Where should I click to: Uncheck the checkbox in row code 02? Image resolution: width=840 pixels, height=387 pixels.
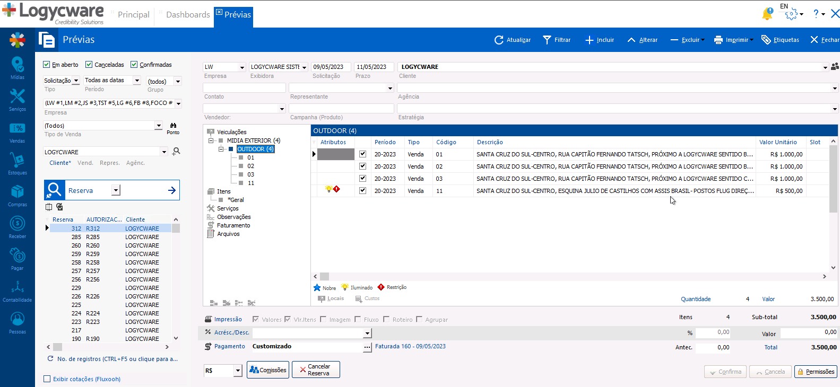363,166
